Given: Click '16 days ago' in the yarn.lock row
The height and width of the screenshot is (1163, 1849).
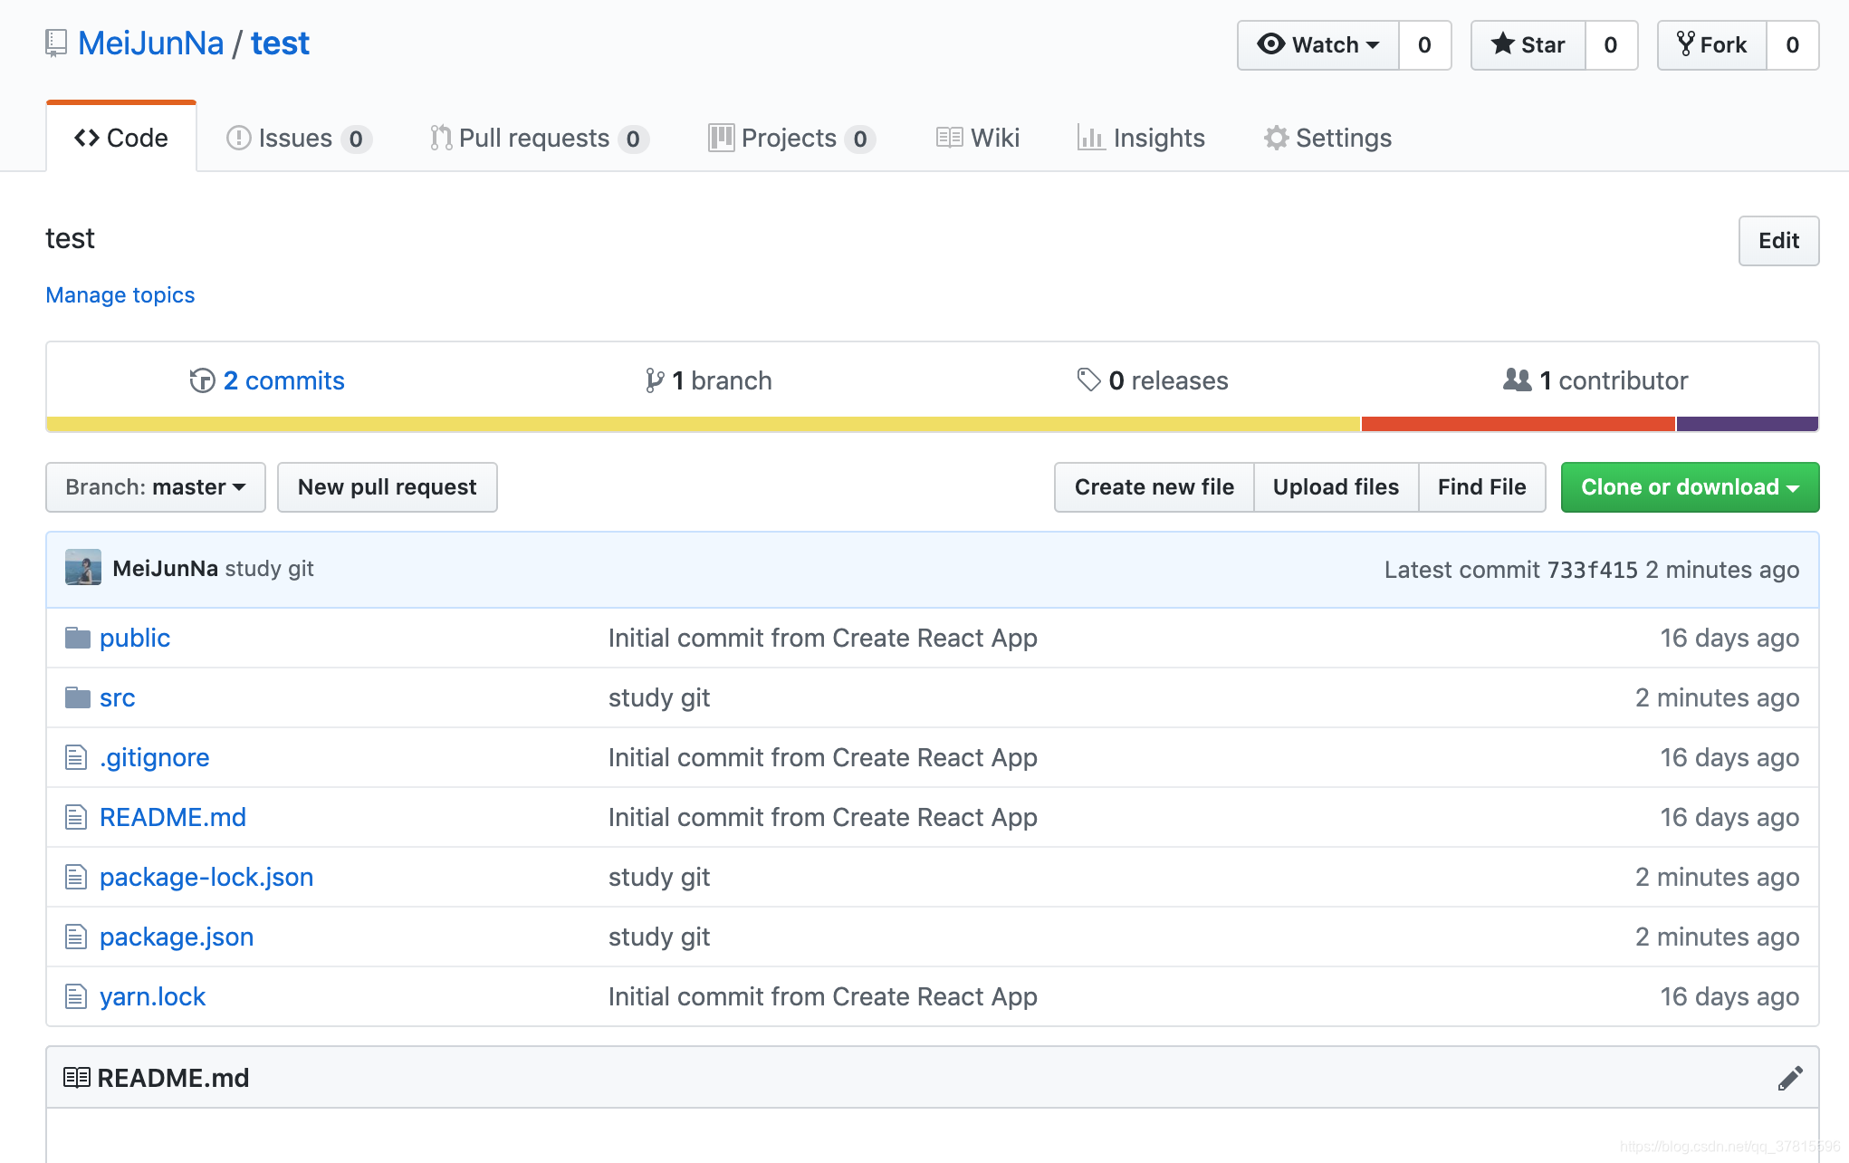Looking at the screenshot, I should 1729,996.
